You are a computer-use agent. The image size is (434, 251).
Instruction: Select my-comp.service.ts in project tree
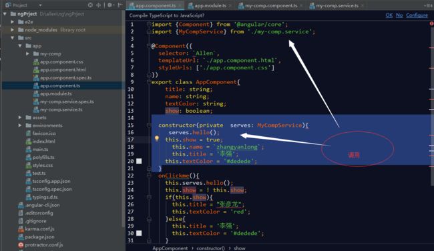61,110
